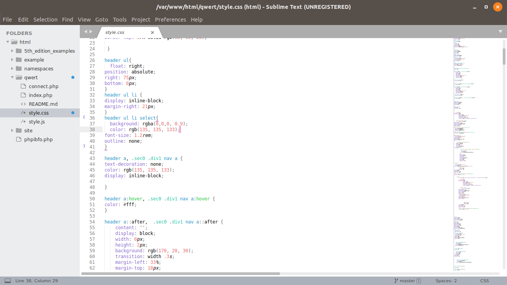Click the phpibfo.php file icon
Viewport: 507px width, 285px height.
click(x=18, y=139)
